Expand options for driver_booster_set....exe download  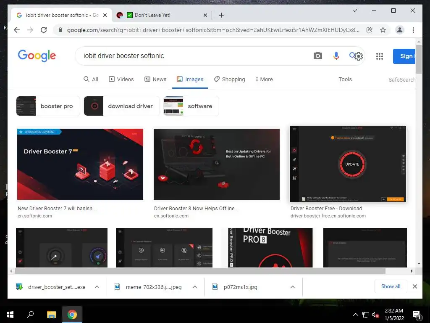[x=97, y=287]
